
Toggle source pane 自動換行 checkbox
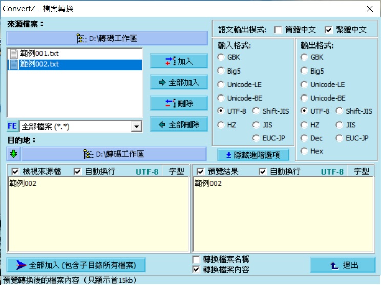coord(77,172)
